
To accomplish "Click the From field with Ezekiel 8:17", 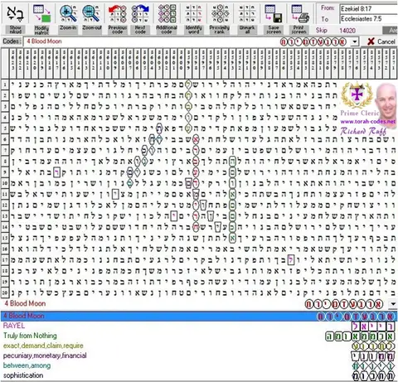I will (x=369, y=9).
